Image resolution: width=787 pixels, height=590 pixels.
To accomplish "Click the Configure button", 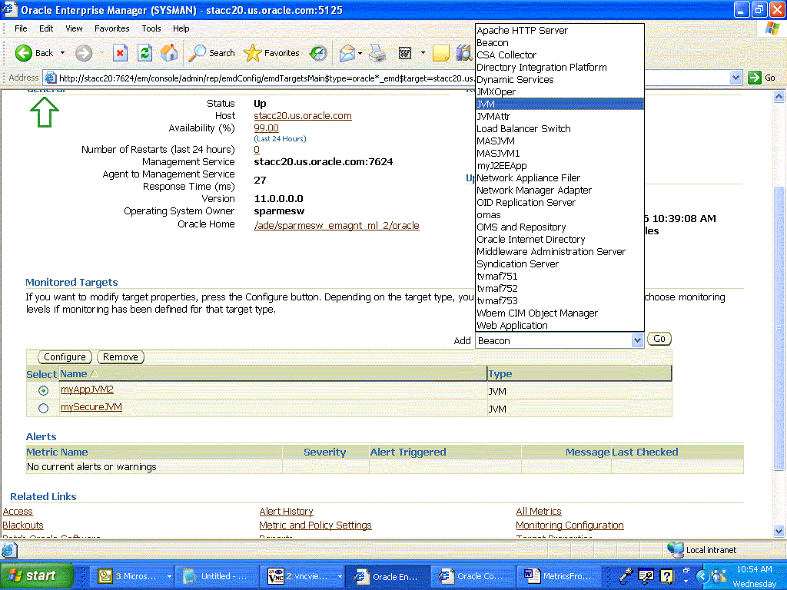I will [x=65, y=356].
